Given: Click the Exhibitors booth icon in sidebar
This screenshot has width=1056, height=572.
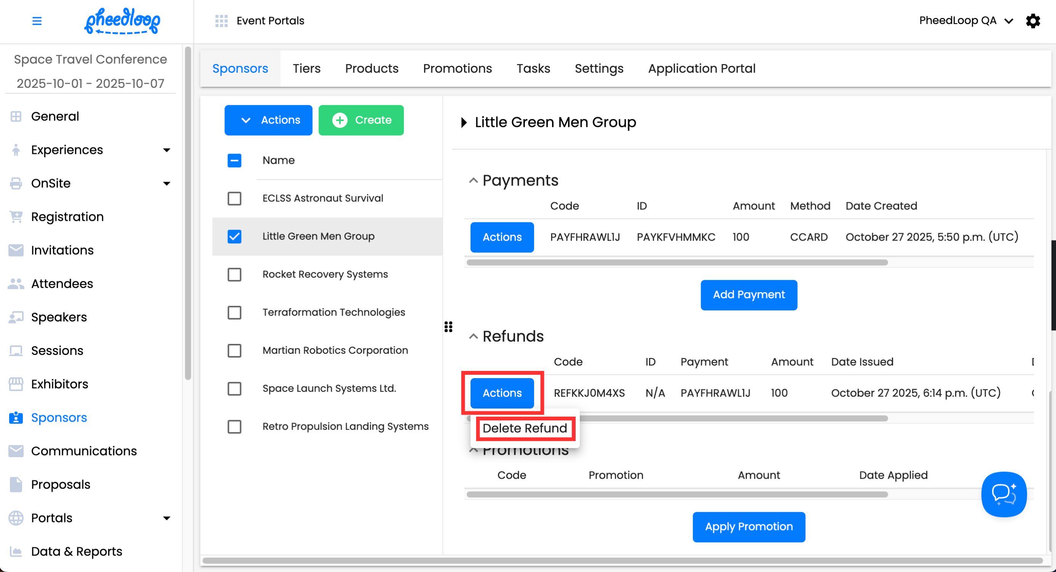Looking at the screenshot, I should coord(16,384).
